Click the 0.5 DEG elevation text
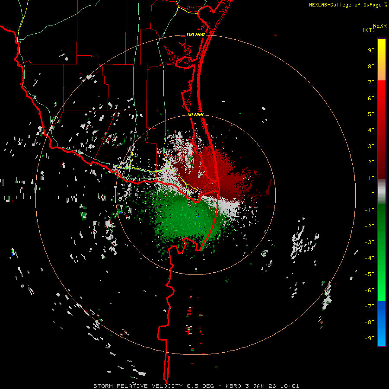 (200, 386)
